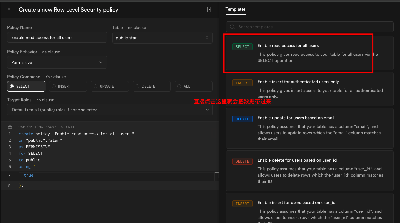
Task: Expand the Permissive policy behavior dropdown
Action: pyautogui.click(x=57, y=62)
